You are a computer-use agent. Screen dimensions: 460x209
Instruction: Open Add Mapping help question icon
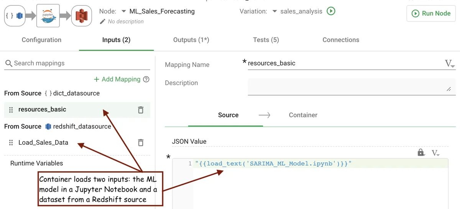point(146,80)
